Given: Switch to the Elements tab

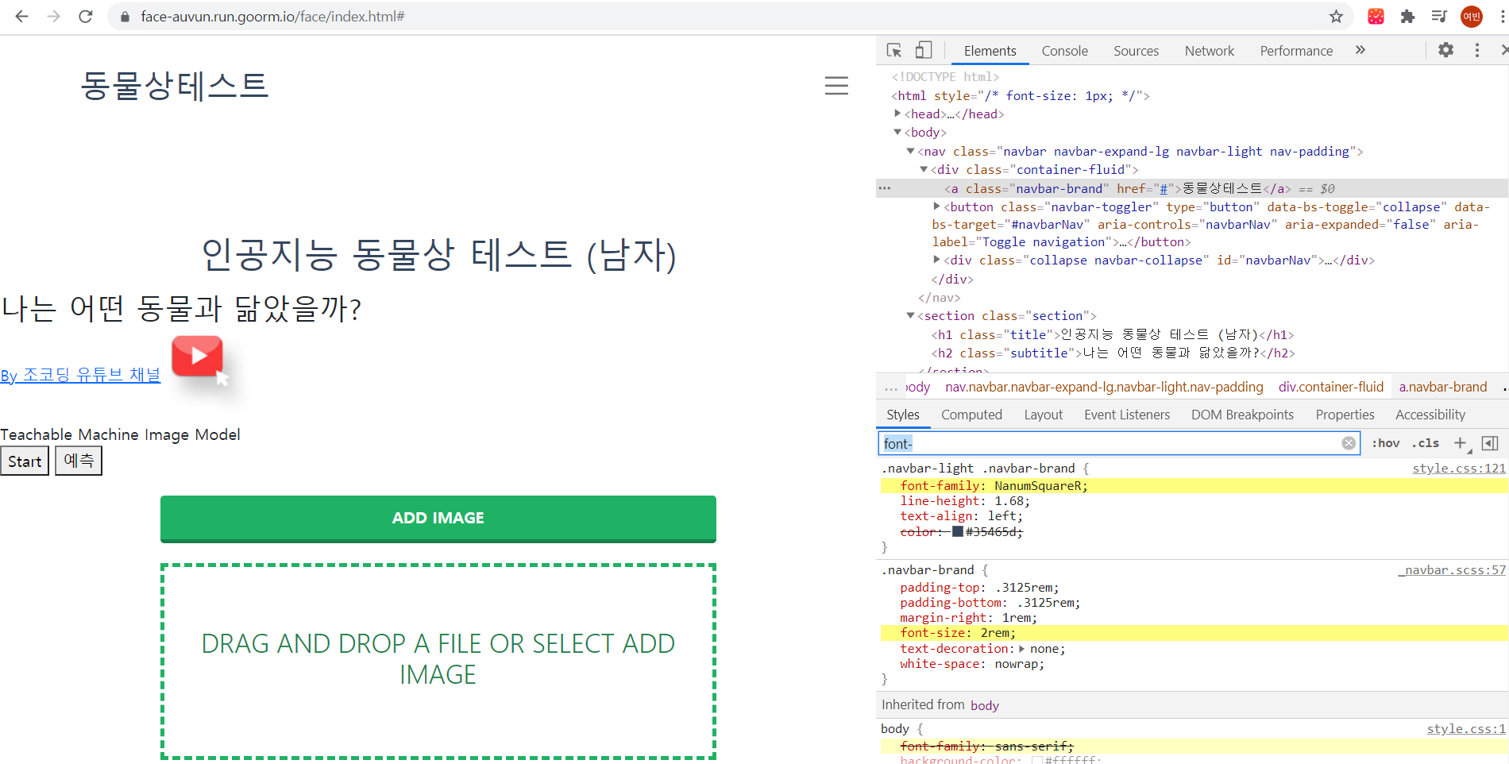Looking at the screenshot, I should pos(990,51).
